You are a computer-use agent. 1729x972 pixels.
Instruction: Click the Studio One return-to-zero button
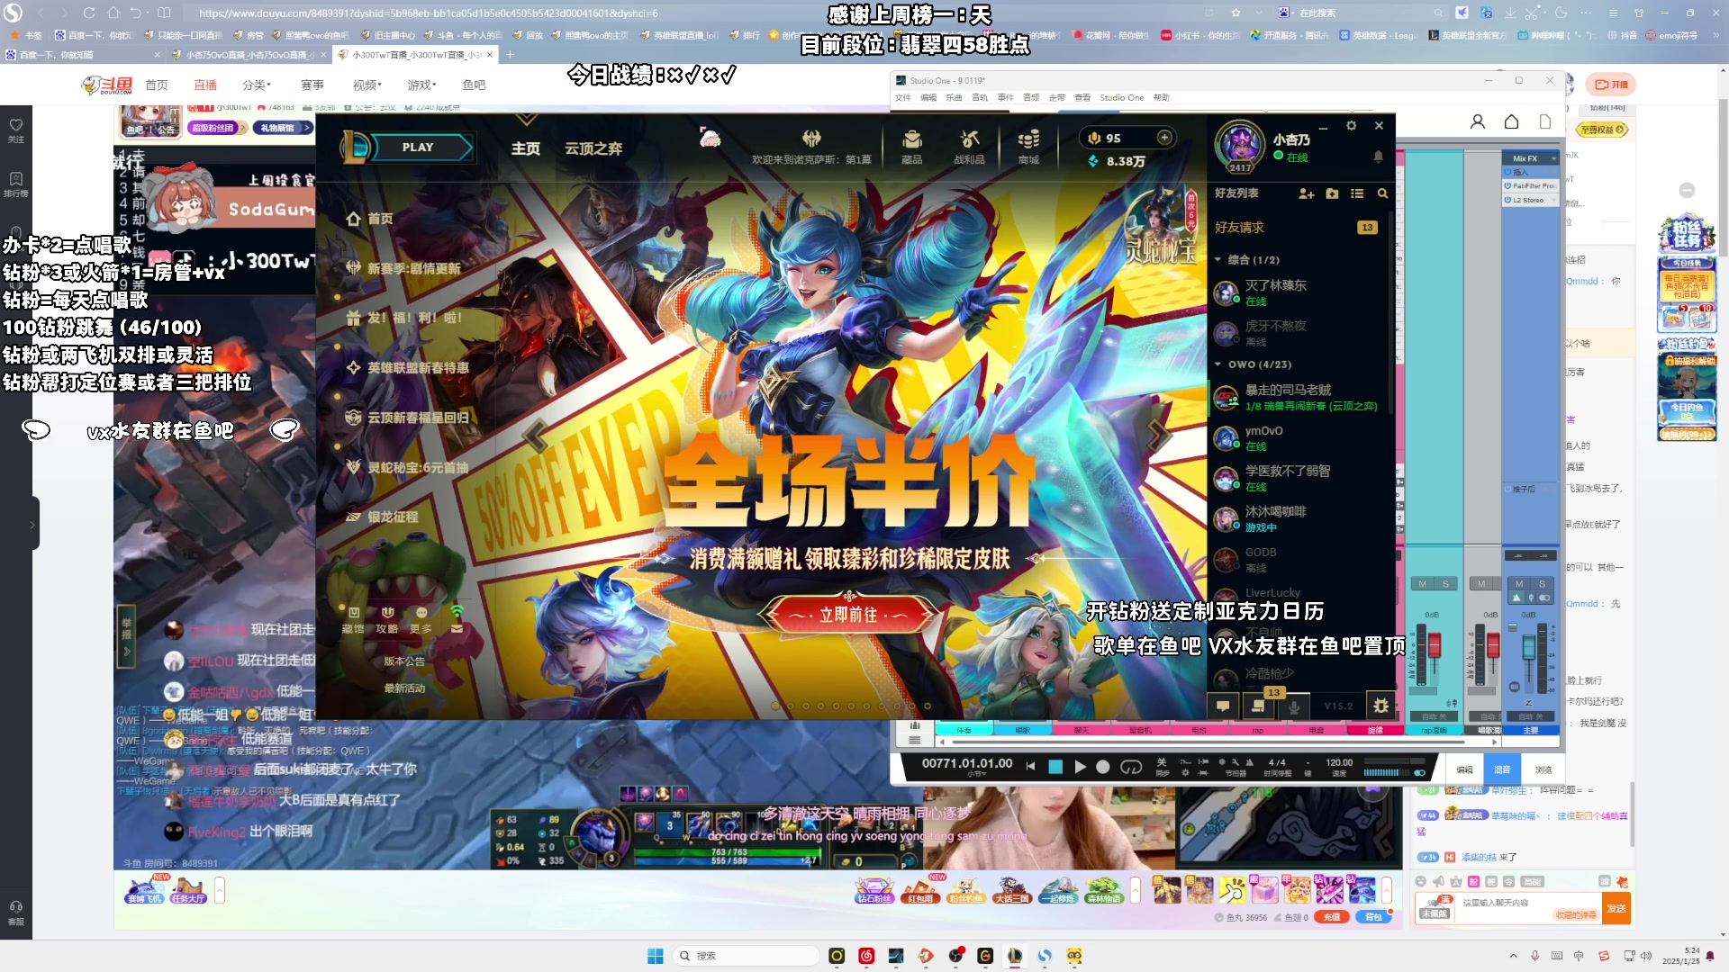tap(1031, 767)
